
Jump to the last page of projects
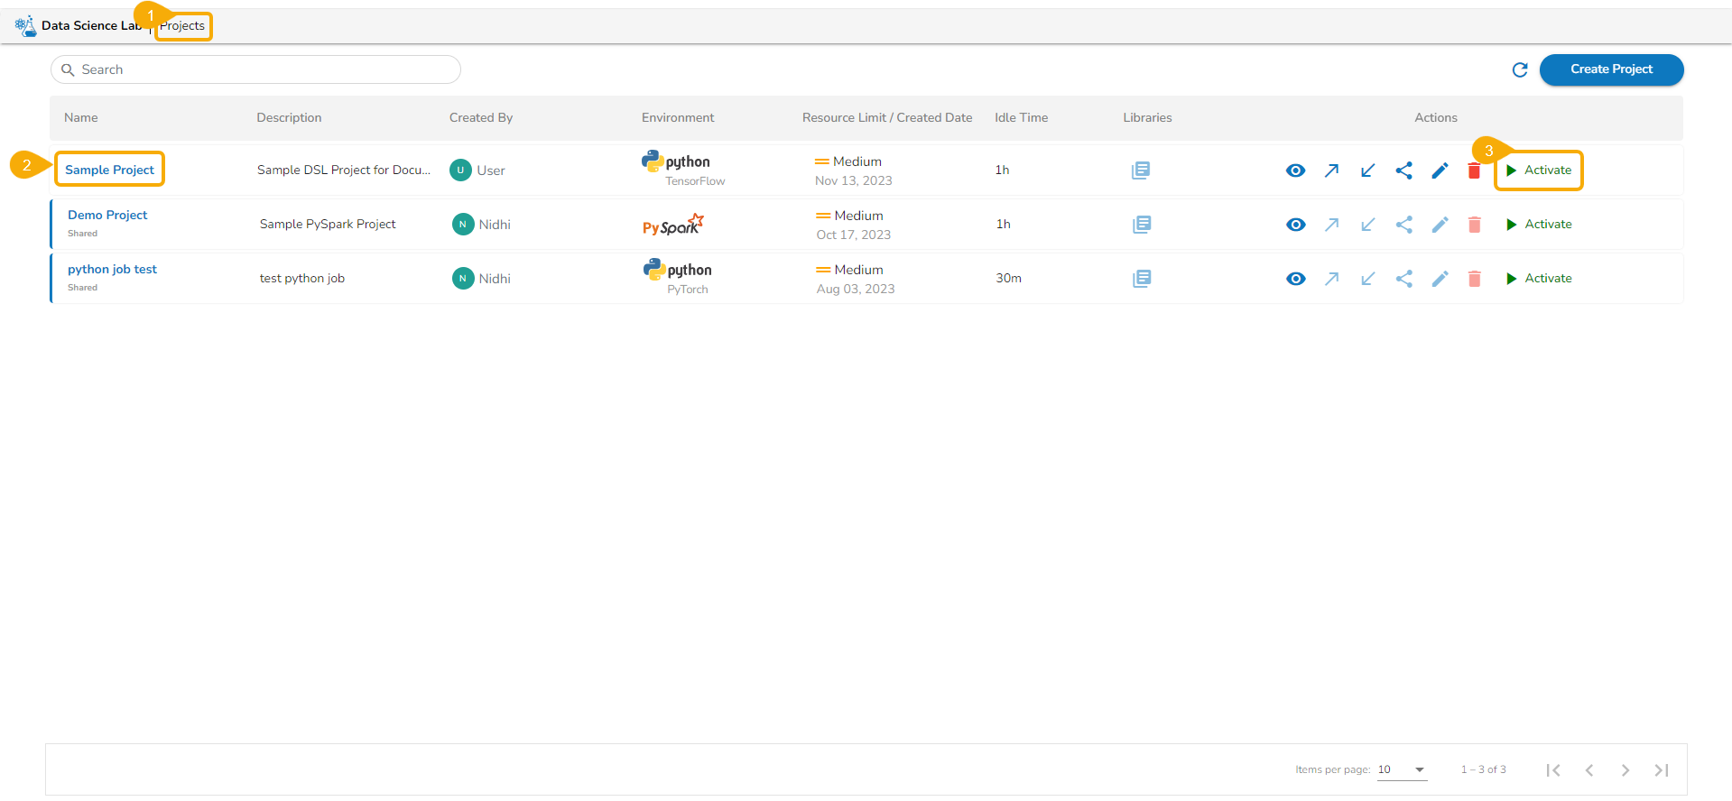(1661, 769)
